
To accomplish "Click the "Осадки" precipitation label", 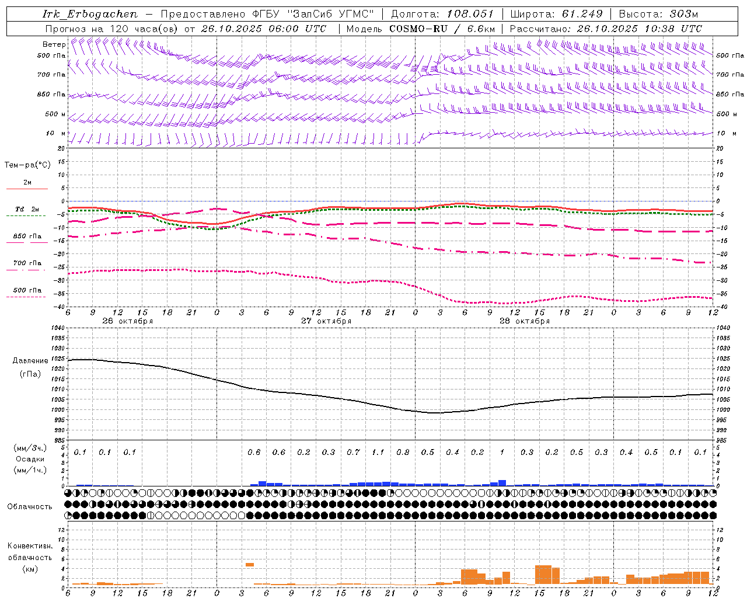I will click(x=30, y=459).
